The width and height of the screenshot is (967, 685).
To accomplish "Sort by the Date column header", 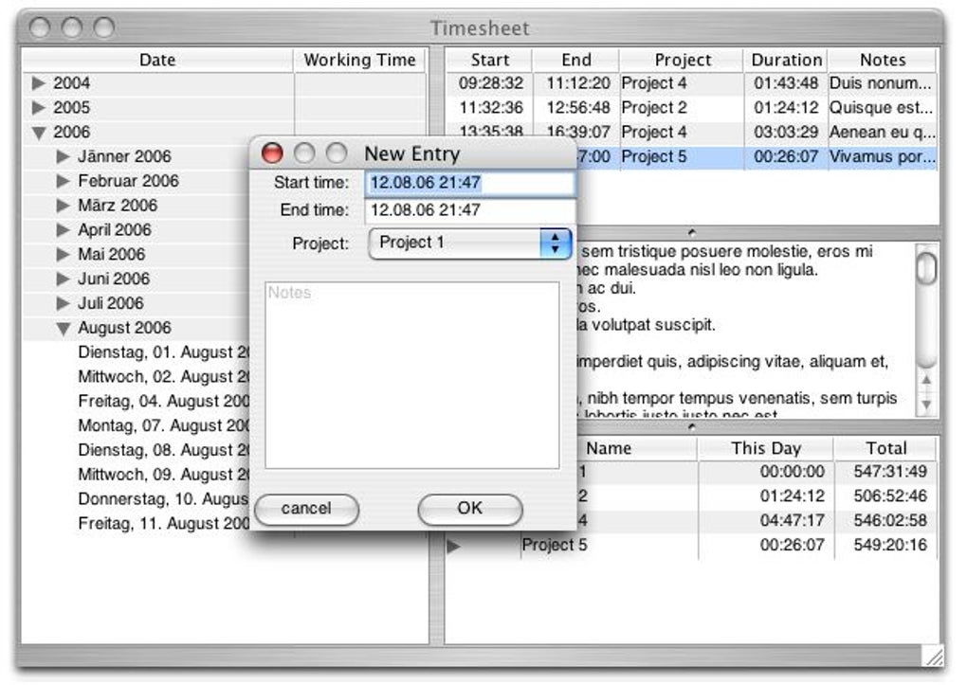I will pos(157,60).
